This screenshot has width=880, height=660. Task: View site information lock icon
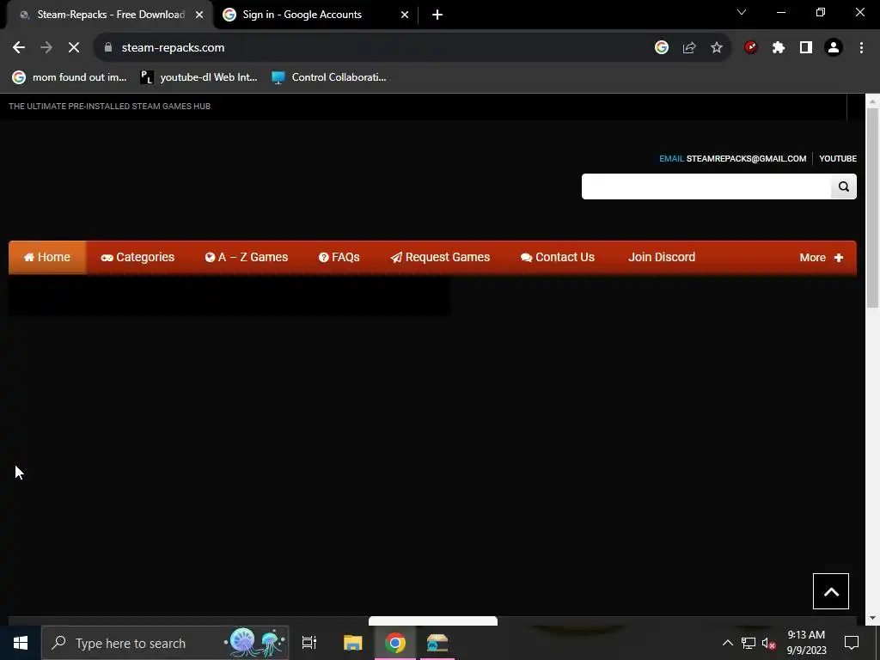[x=108, y=48]
